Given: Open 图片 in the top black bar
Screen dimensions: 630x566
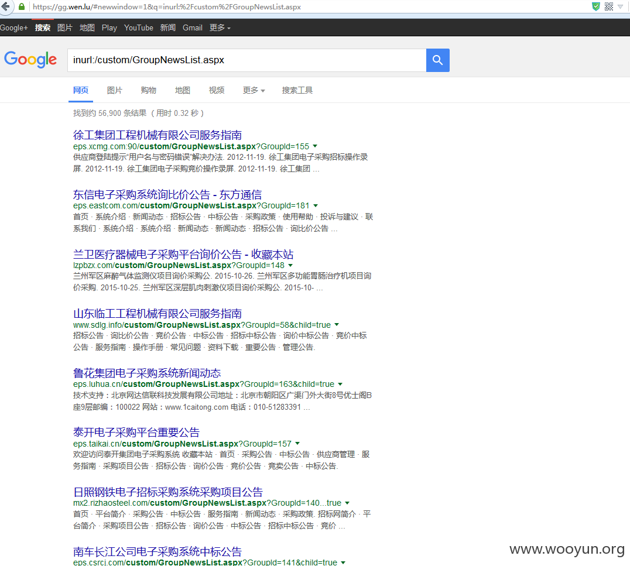Looking at the screenshot, I should 64,28.
